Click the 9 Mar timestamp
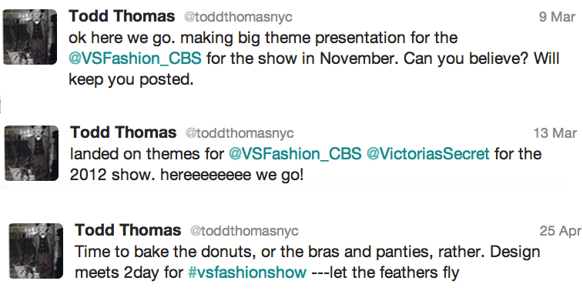The image size is (583, 291). tap(558, 17)
